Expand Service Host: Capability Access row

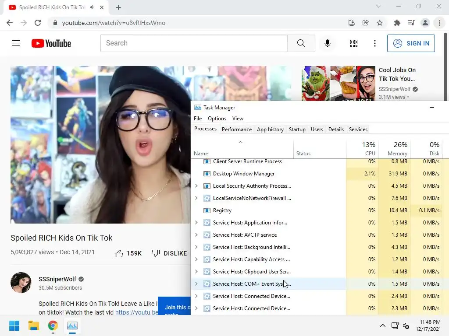coord(196,259)
